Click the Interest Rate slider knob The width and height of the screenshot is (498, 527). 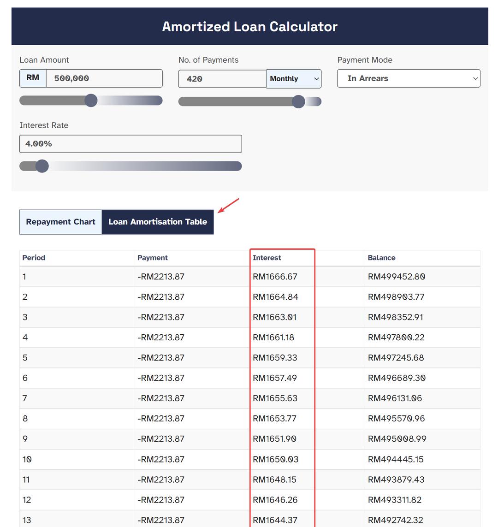42,166
